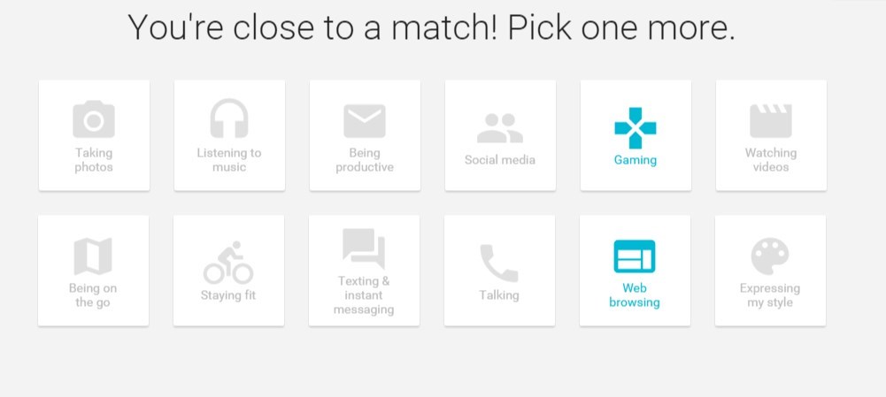
Task: Click the camera icon for Taking photos
Action: [x=94, y=119]
